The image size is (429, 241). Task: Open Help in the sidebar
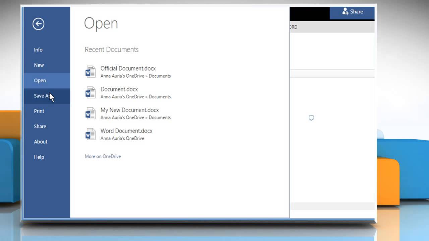click(47, 157)
